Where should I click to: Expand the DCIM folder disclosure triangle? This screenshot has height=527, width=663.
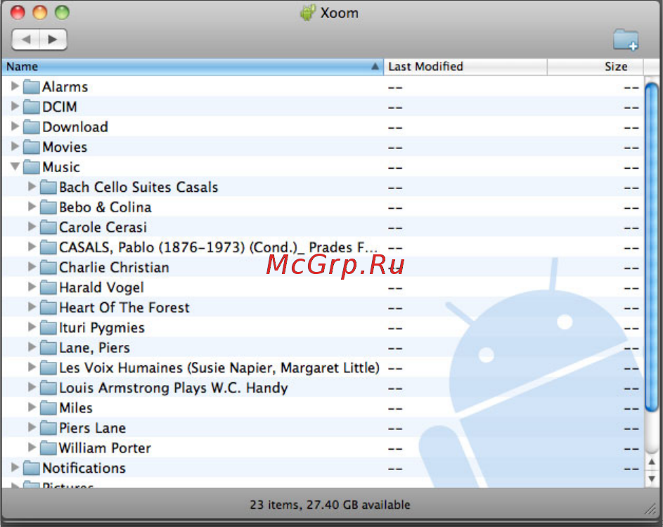[15, 105]
